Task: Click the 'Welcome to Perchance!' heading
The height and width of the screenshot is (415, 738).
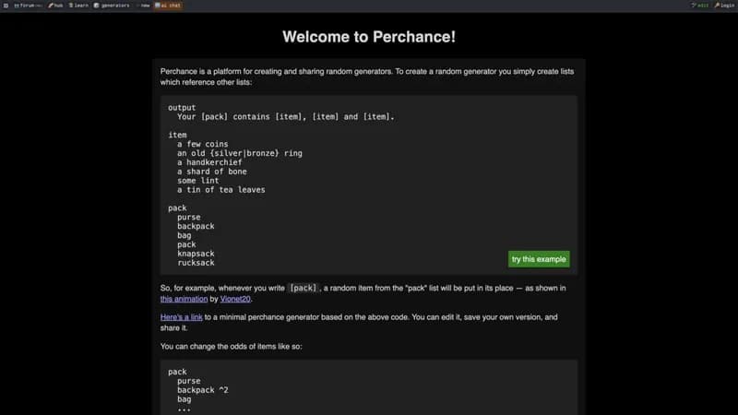Action: (369, 37)
